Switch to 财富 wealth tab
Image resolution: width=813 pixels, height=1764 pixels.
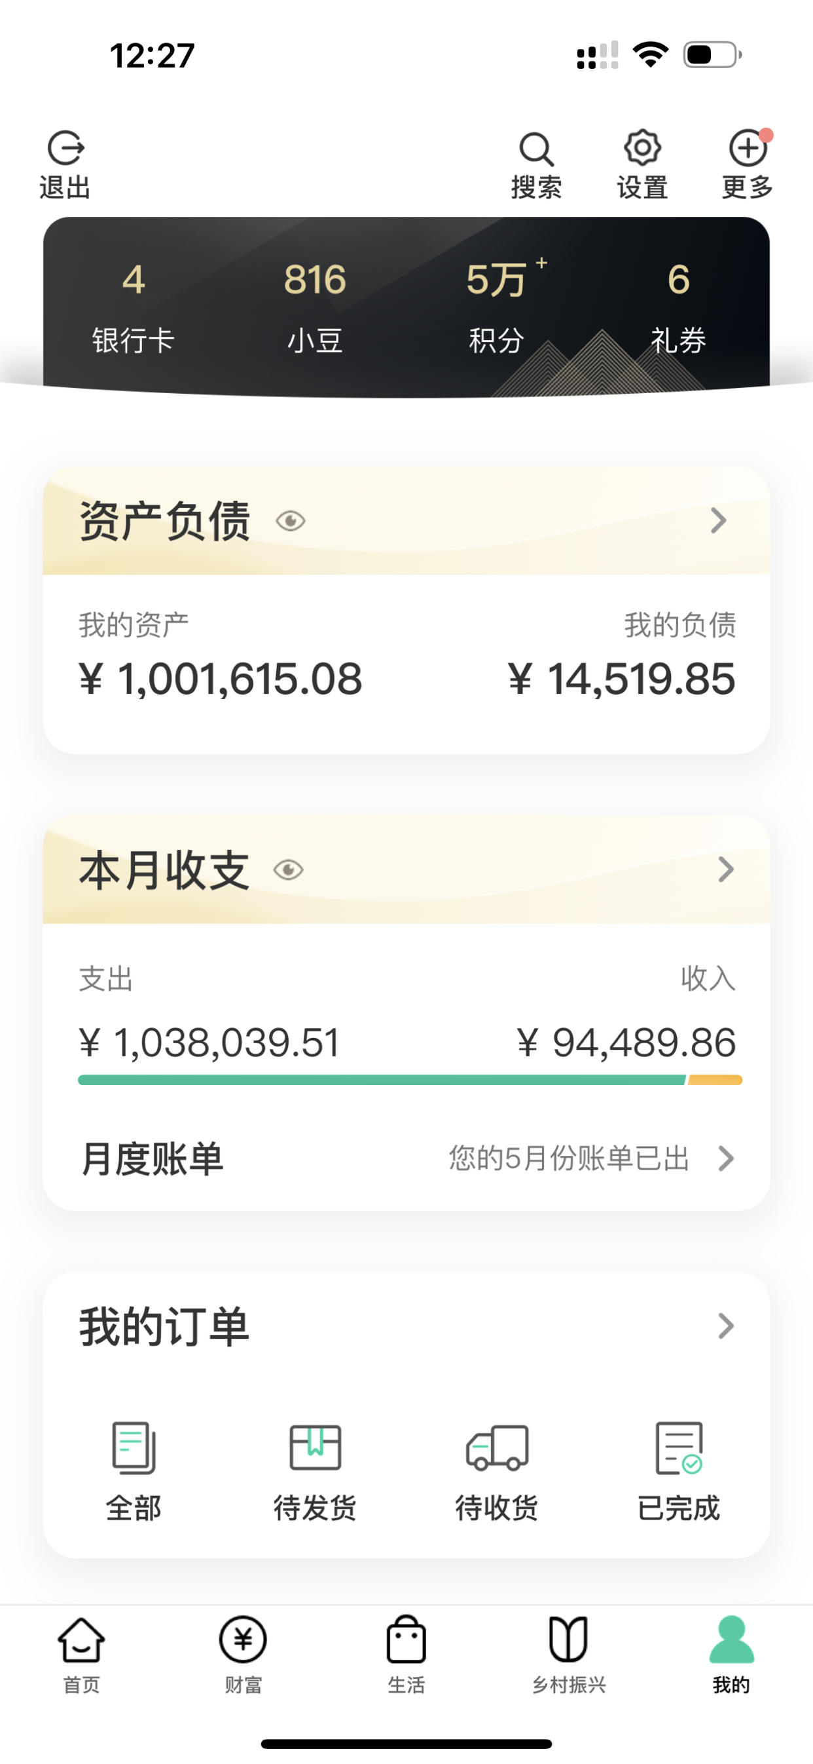(x=243, y=1655)
